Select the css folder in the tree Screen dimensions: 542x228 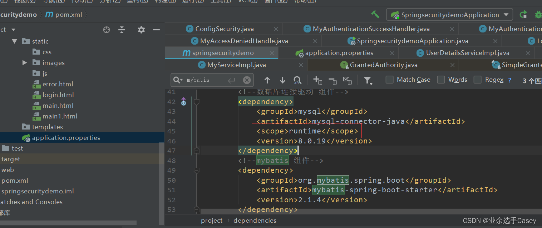[47, 52]
